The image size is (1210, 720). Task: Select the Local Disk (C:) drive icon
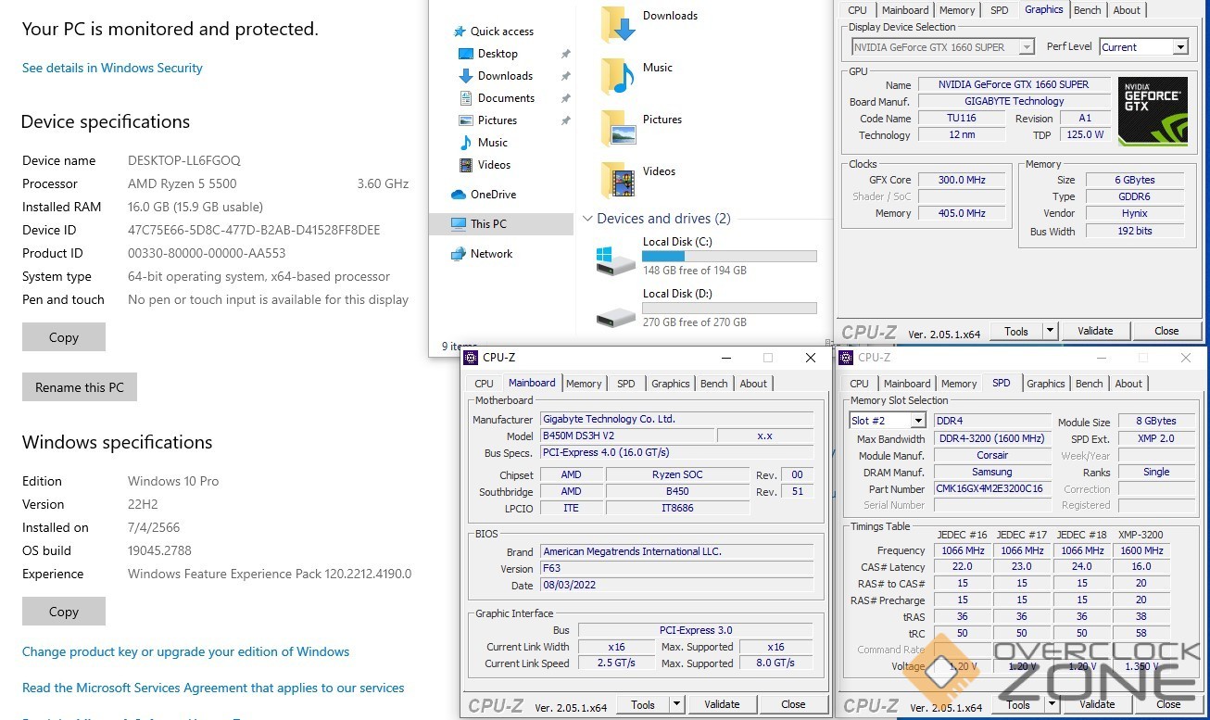point(616,259)
